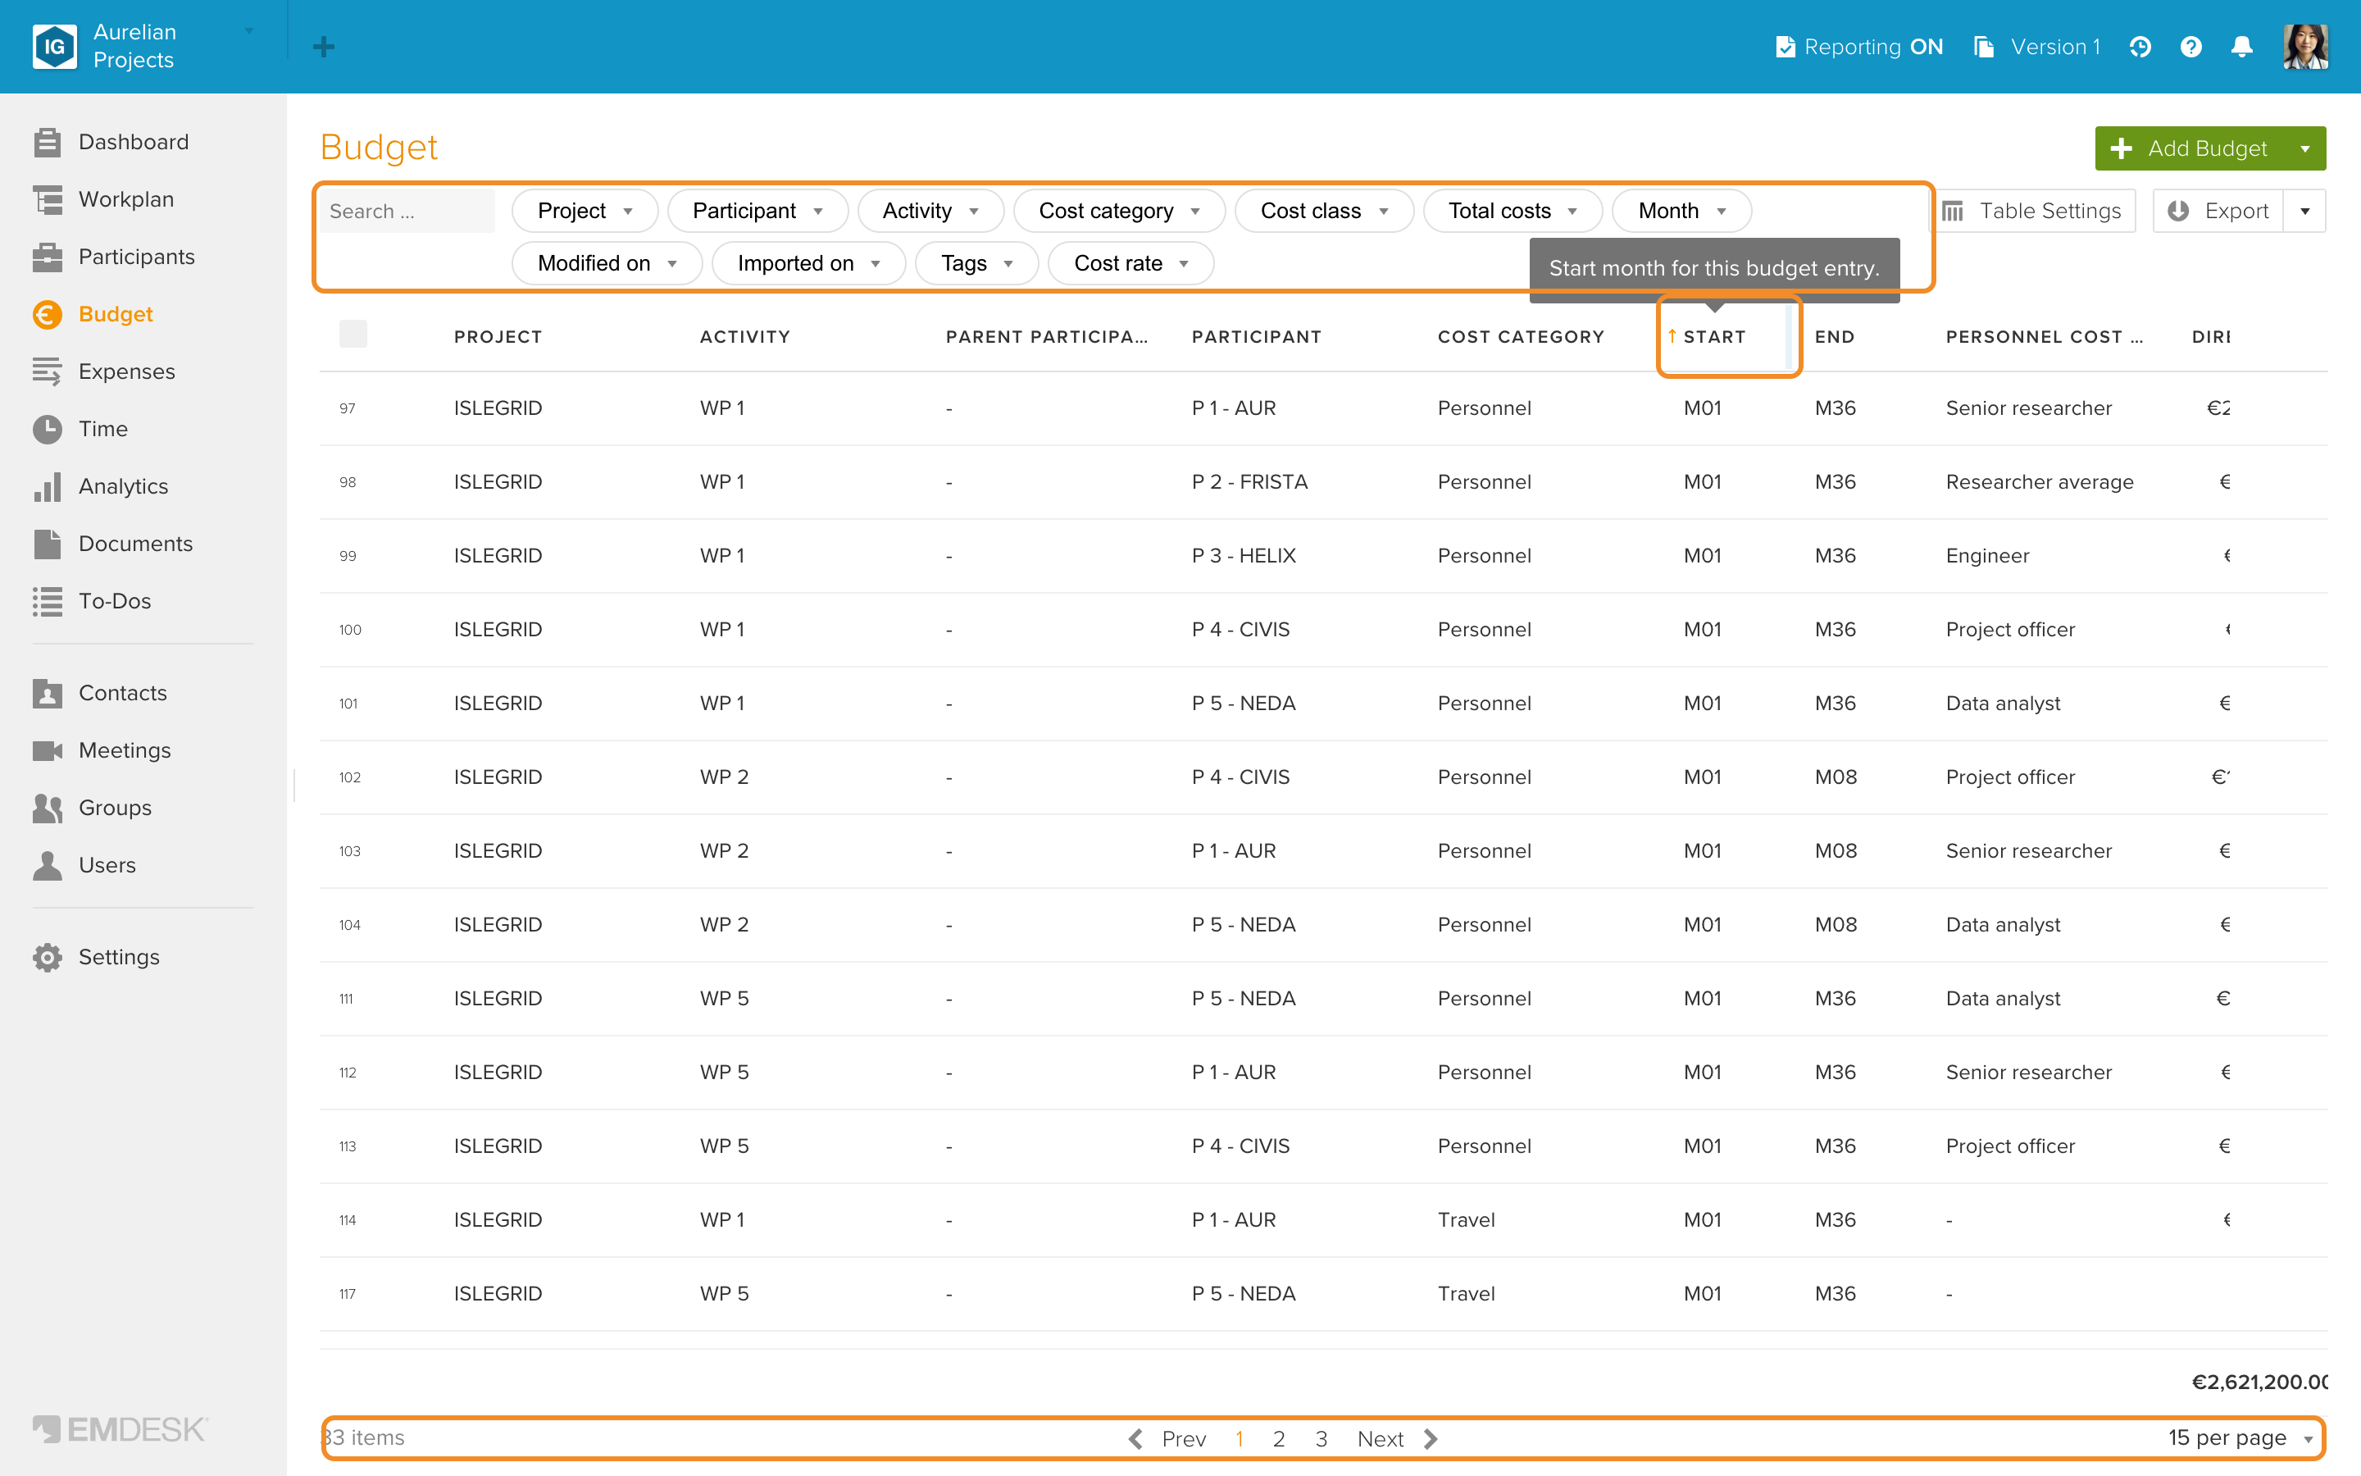
Task: Go to Next page
Action: click(x=1397, y=1439)
